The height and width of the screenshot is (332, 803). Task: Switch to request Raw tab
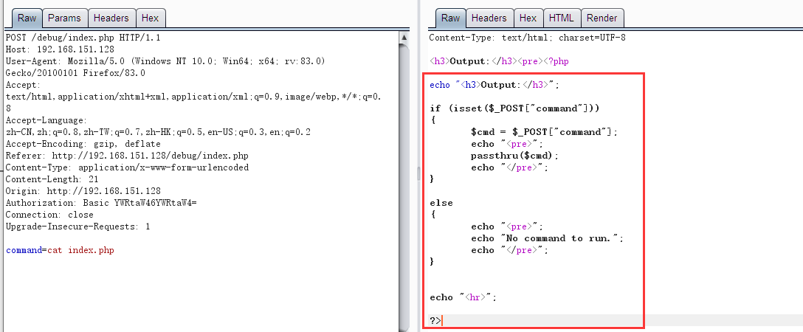click(27, 18)
